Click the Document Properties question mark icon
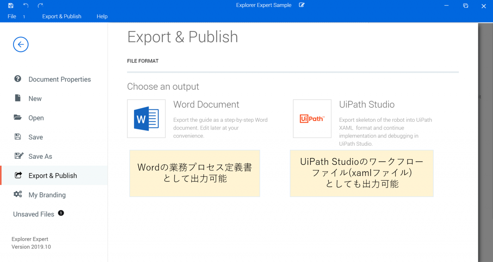 (18, 79)
